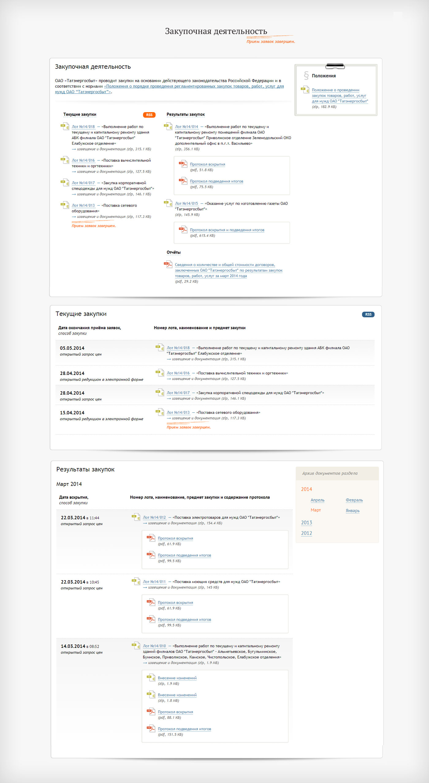The image size is (429, 783).
Task: Click the date 15.04.2014
Action: click(72, 413)
